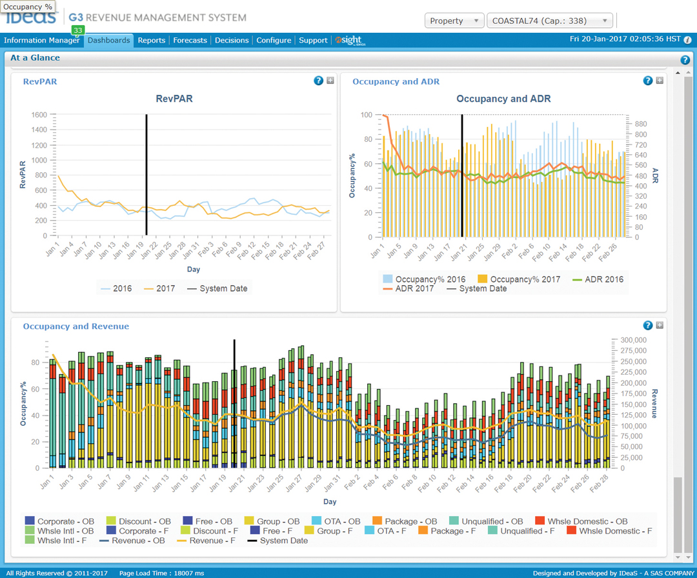Open help for the RevPAR panel
The image size is (697, 578).
(318, 81)
